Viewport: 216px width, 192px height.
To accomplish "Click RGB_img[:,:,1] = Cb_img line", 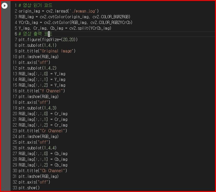I will point(43,159).
